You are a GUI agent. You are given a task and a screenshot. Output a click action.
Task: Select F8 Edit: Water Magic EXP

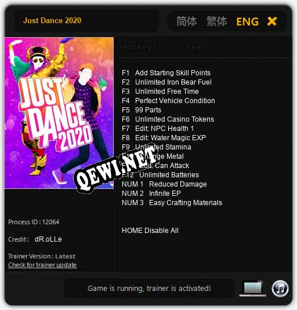(164, 137)
